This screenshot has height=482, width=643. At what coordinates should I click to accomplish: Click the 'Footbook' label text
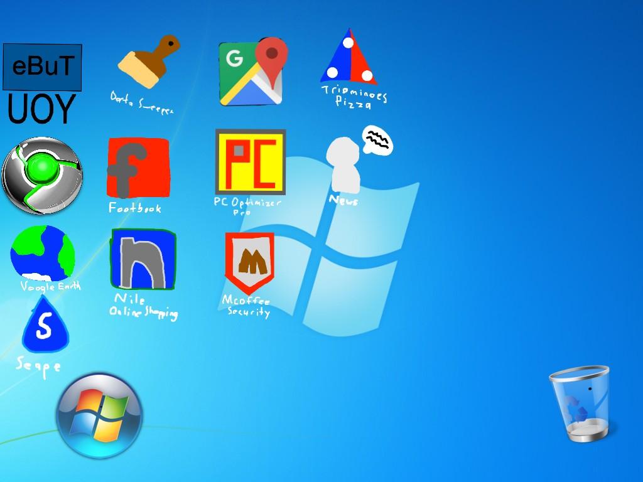pos(135,207)
